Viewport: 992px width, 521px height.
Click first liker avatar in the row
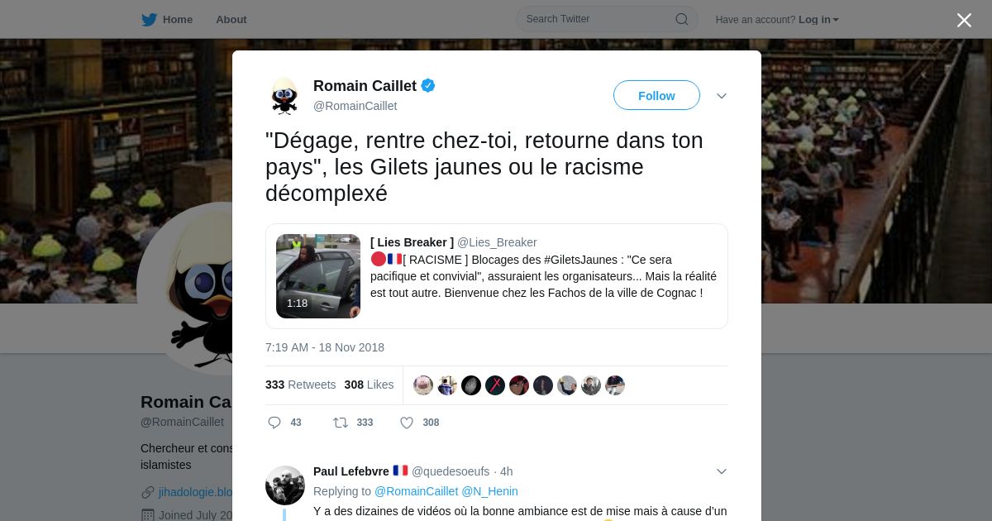423,385
